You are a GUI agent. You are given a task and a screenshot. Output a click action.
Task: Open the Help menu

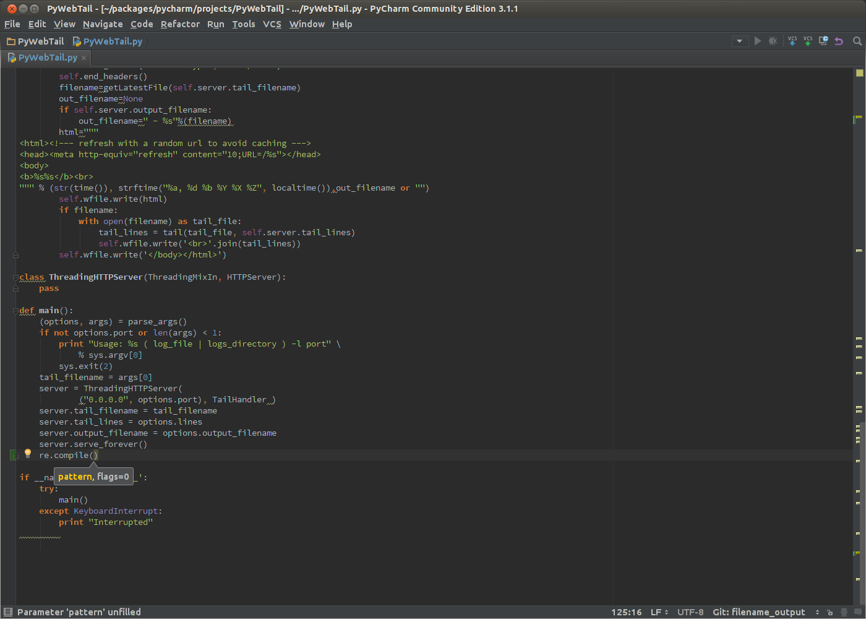(x=342, y=24)
